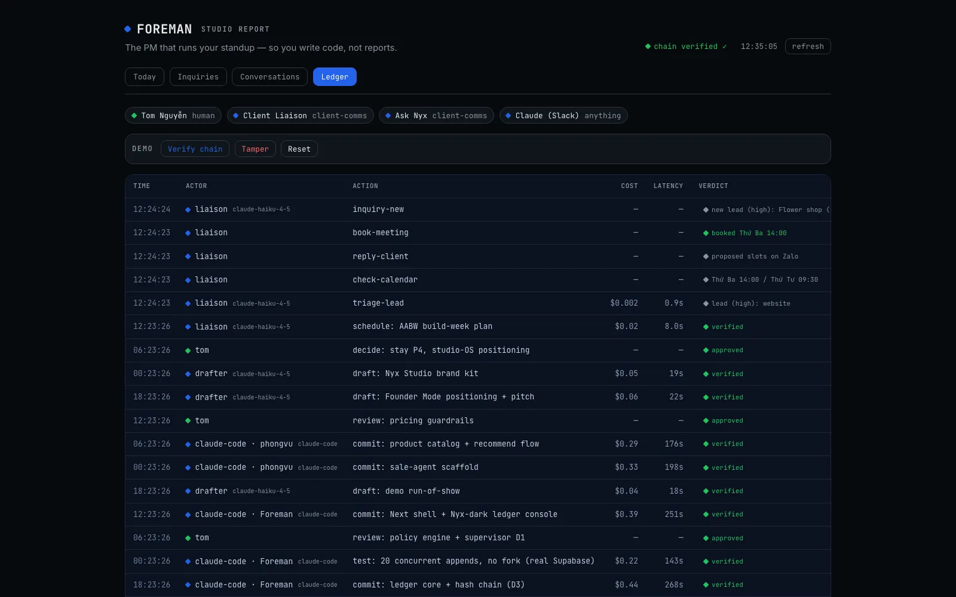Image resolution: width=956 pixels, height=597 pixels.
Task: Click the TIME column header
Action: (142, 186)
